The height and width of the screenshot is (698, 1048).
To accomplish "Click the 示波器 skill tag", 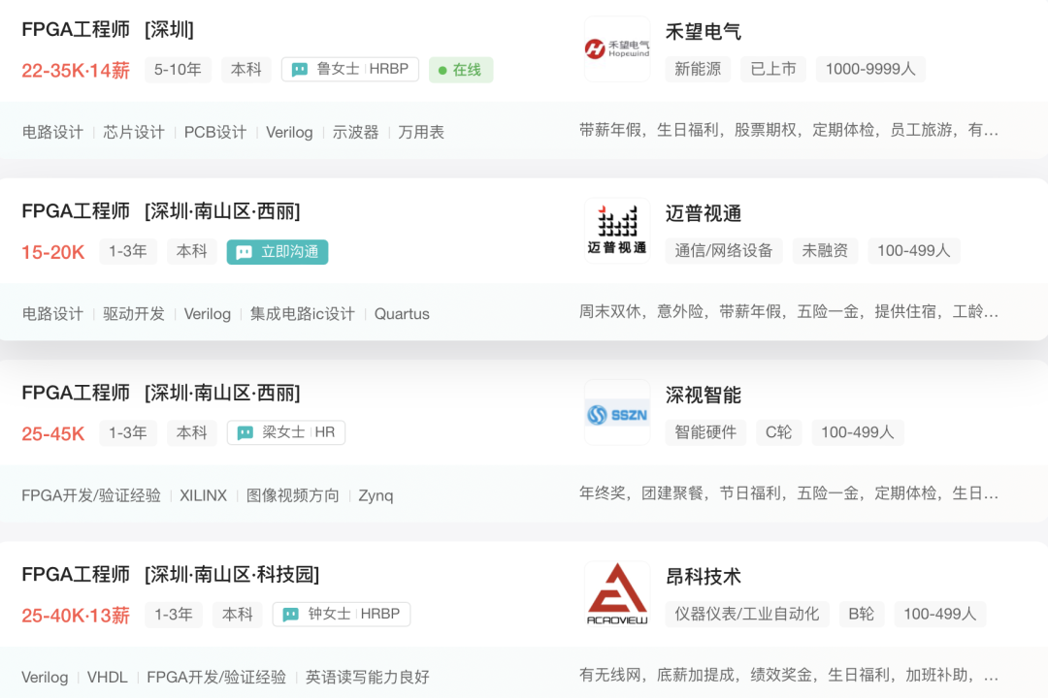I will click(355, 132).
